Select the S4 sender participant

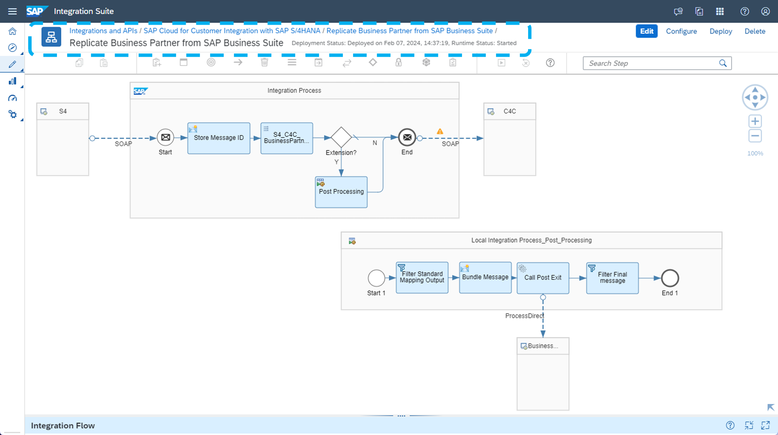(x=63, y=139)
